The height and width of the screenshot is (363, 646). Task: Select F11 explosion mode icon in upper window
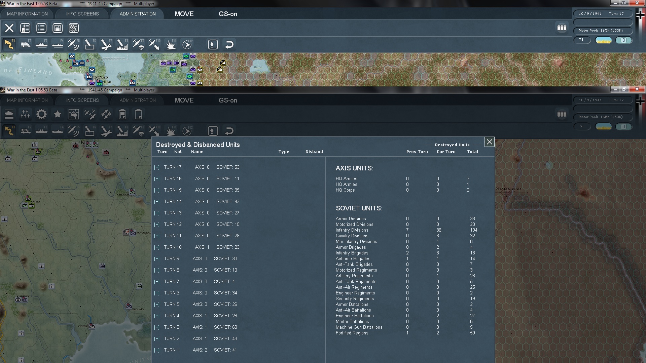tap(171, 44)
